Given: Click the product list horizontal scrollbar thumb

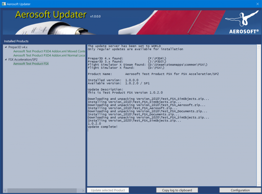Looking at the screenshot, I should [x=42, y=190].
